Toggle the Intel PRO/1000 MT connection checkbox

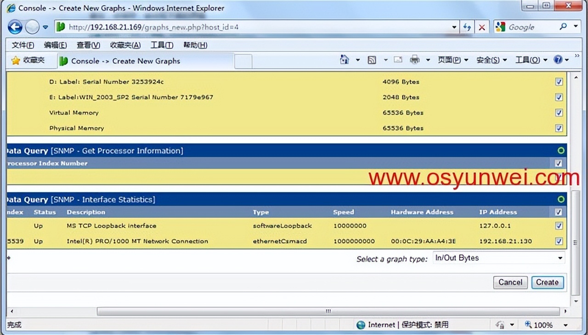click(x=559, y=241)
